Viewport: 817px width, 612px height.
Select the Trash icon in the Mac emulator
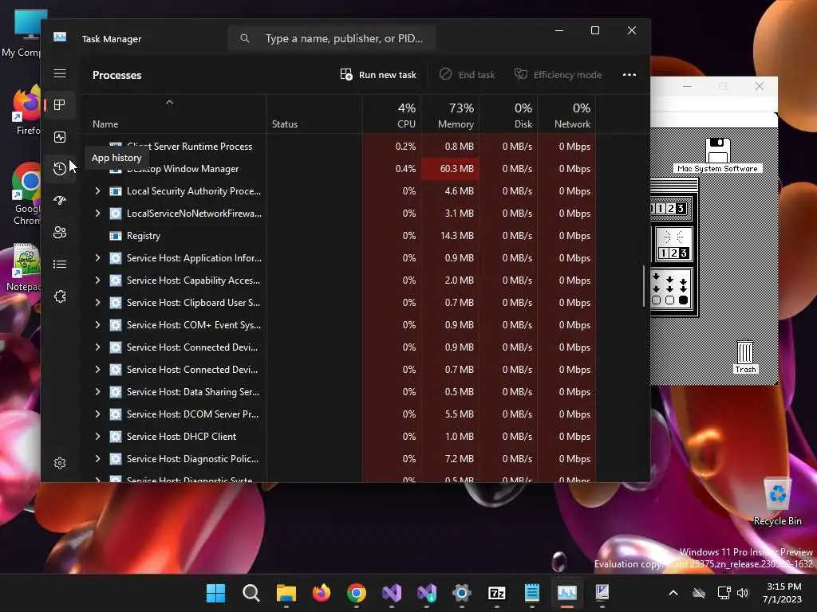point(745,356)
